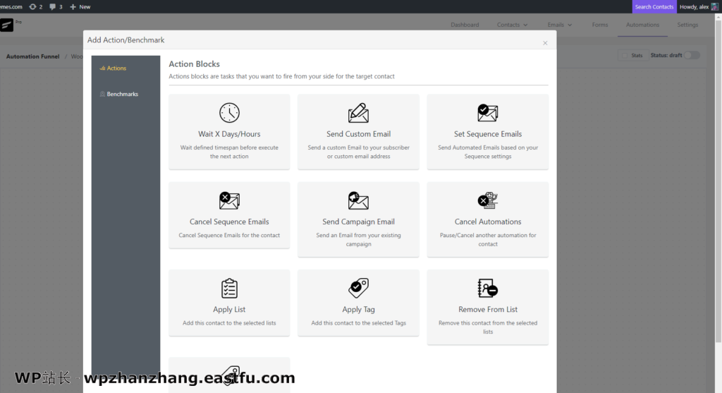Click 'Add this contact to the selected Tags'
Image resolution: width=722 pixels, height=393 pixels.
point(358,323)
